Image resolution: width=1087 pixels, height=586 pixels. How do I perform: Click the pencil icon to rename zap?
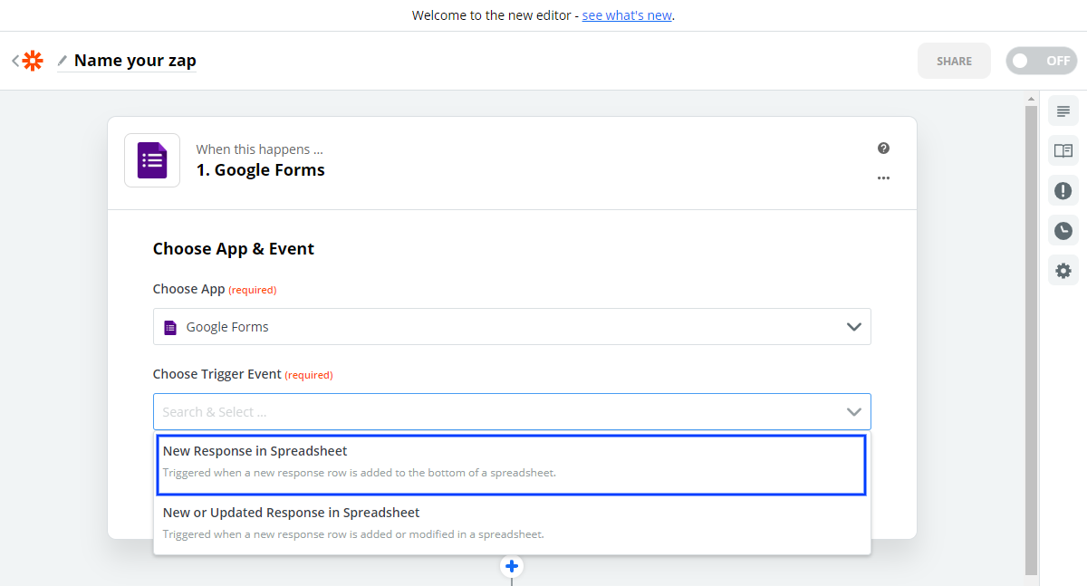[63, 61]
